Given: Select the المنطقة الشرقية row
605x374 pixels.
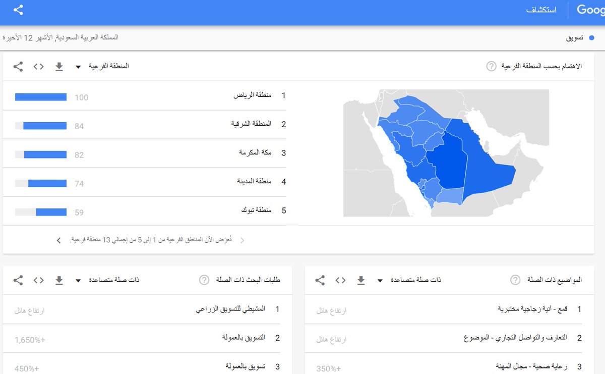Looking at the screenshot, I should click(x=150, y=124).
